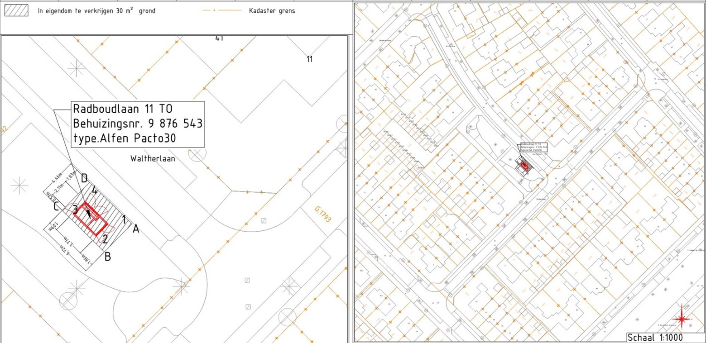Click the black arrowhead inside the red station
The height and width of the screenshot is (343, 706).
click(89, 212)
